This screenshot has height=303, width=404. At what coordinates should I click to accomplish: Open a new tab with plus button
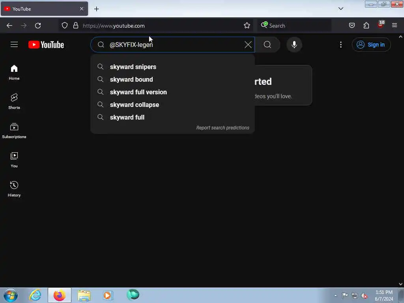96,9
